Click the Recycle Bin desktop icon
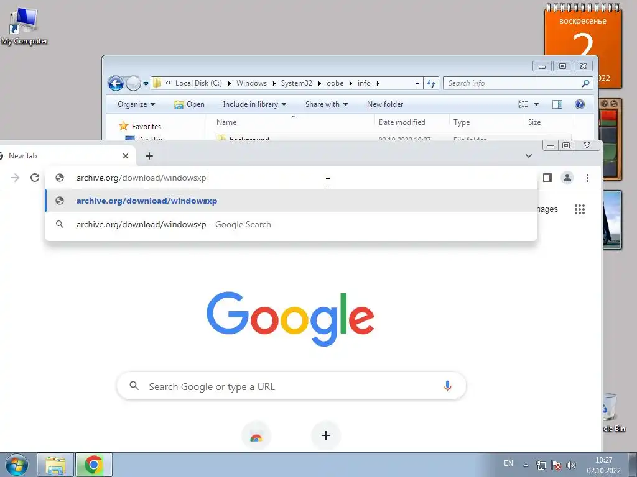The image size is (637, 477). tap(613, 412)
